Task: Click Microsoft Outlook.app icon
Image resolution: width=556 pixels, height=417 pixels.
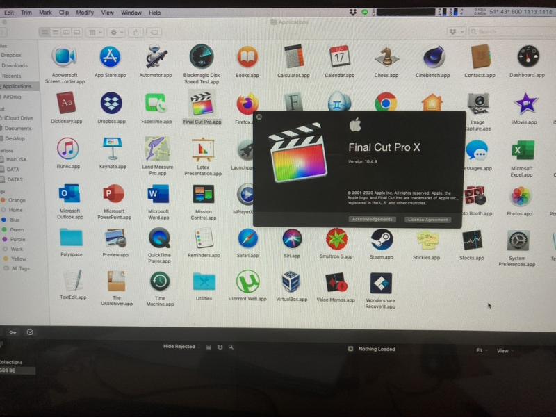Action: 69,194
